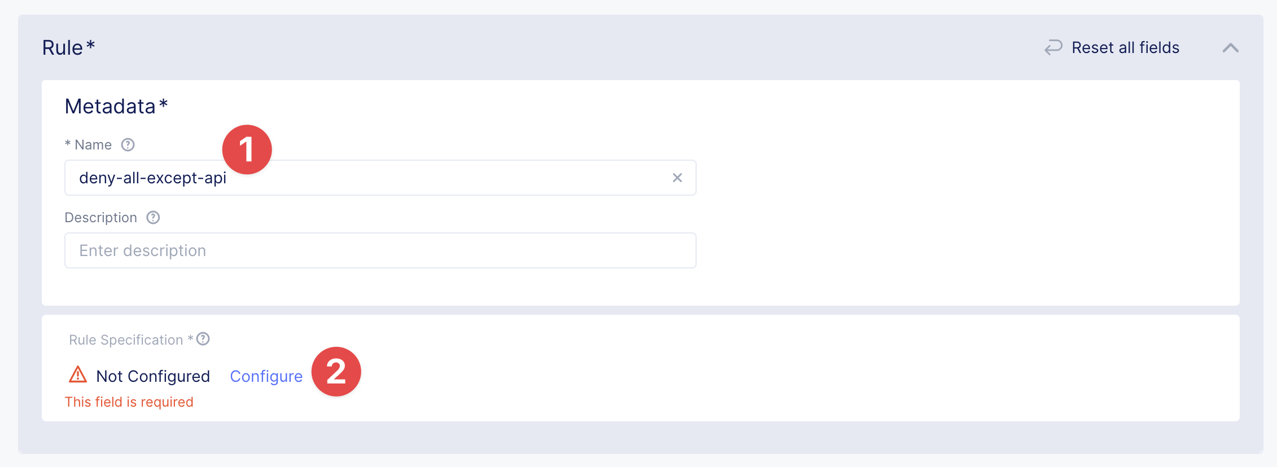Click the Rule Specification label
The width and height of the screenshot is (1277, 467).
[125, 340]
